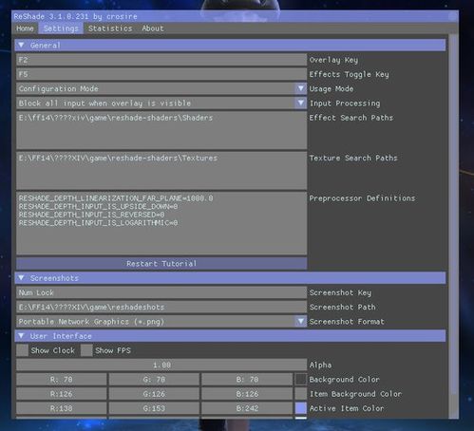Click the Item Background Color G:126 field
Viewport: 474px width, 431px height.
coord(154,394)
